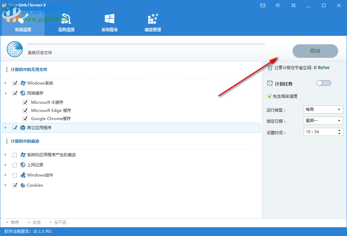Expand the Windows组件 tree node
This screenshot has height=236, width=347.
tap(5, 175)
